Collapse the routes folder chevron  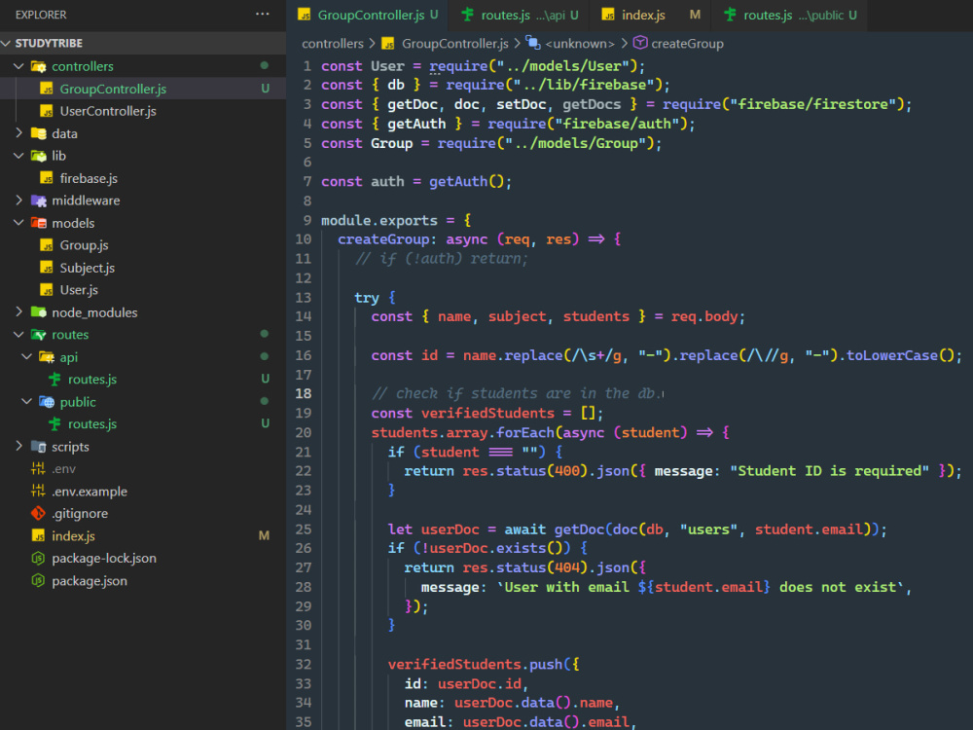coord(18,334)
